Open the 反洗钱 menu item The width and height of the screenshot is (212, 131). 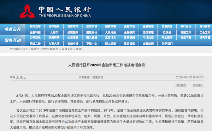tap(167, 32)
